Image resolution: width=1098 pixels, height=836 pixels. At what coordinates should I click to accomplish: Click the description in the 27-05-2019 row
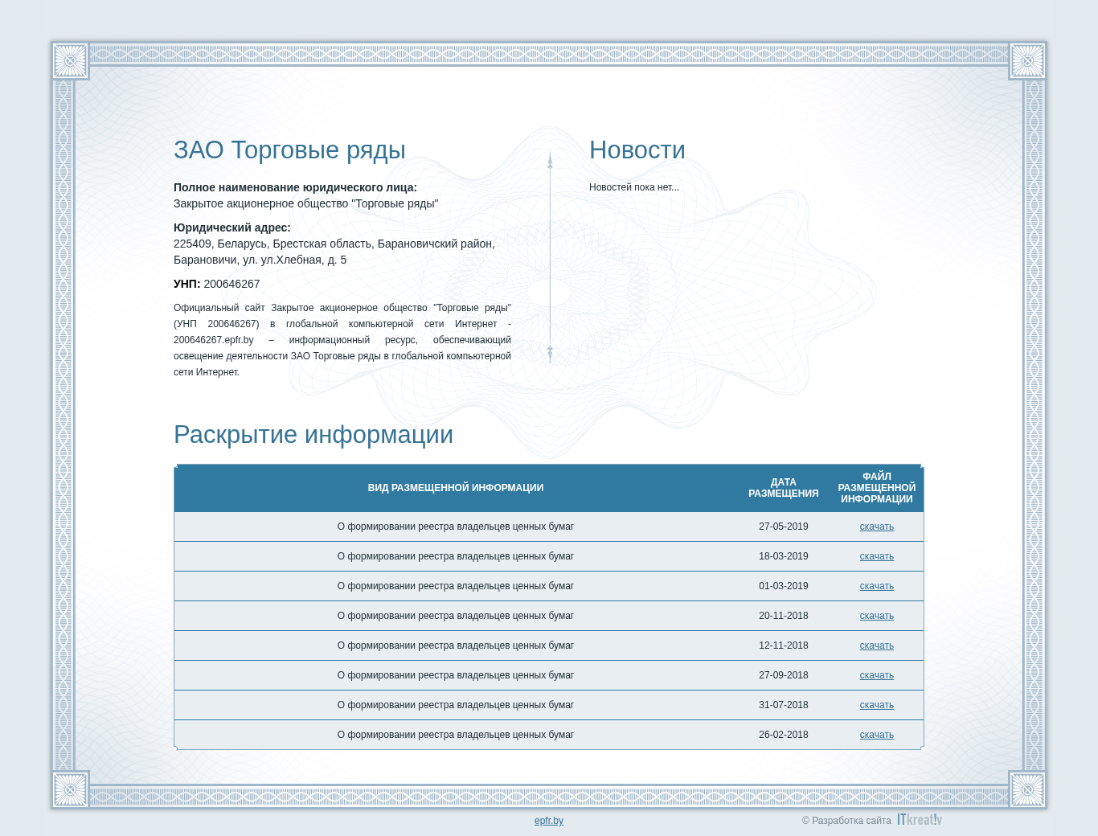coord(456,527)
